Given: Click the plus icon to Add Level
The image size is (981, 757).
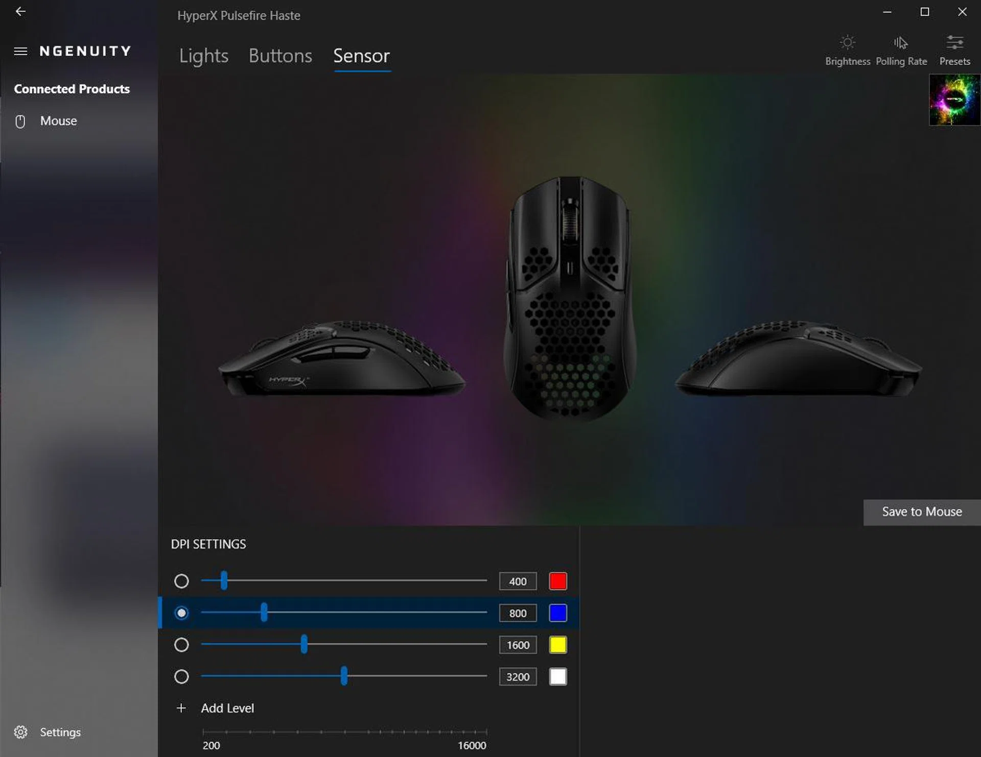Looking at the screenshot, I should [181, 708].
